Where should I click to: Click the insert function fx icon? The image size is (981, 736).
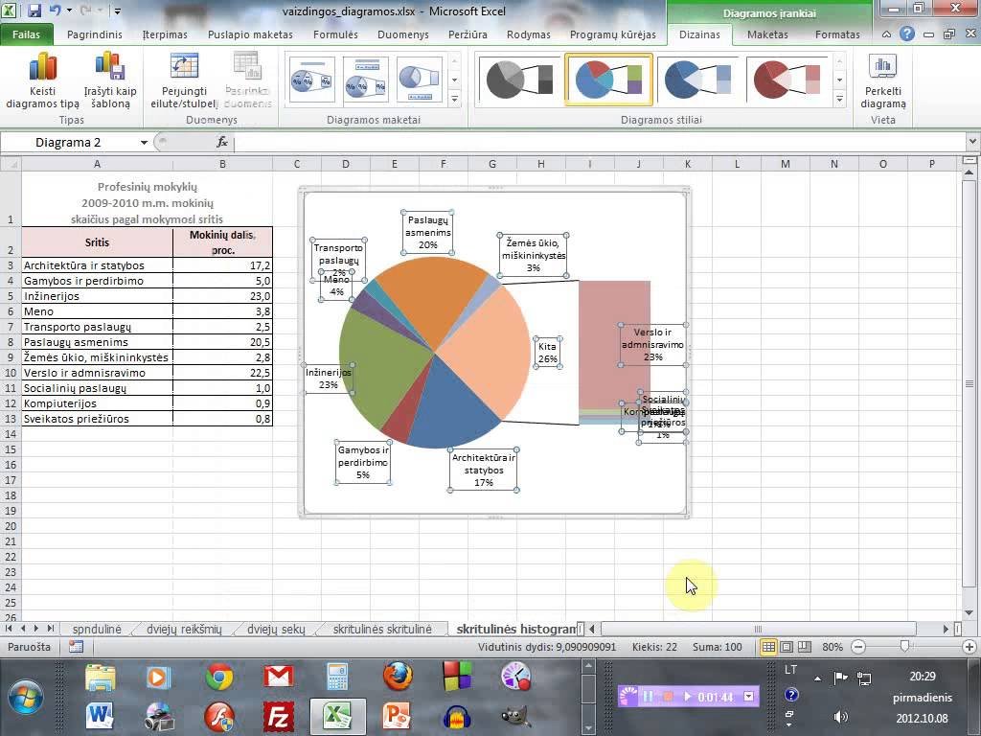(x=221, y=143)
